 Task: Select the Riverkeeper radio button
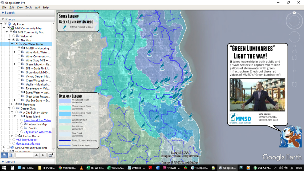coord(19,88)
